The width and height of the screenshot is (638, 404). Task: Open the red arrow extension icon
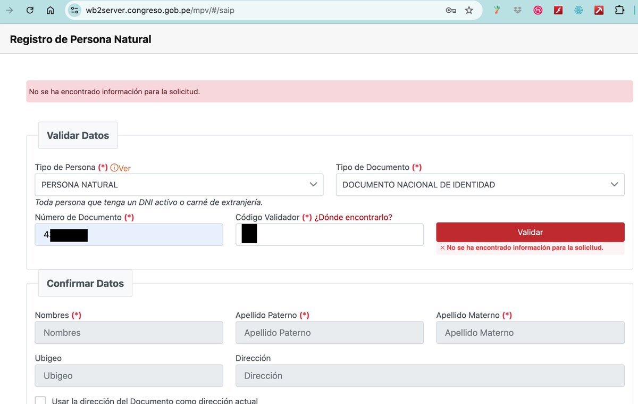point(599,10)
